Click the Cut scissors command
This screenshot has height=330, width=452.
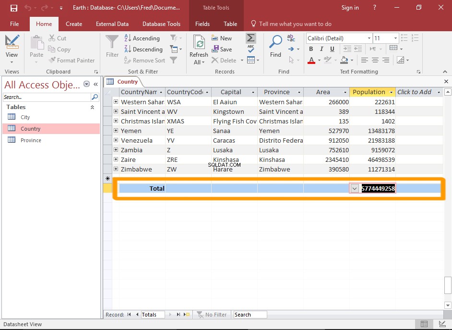(58, 38)
